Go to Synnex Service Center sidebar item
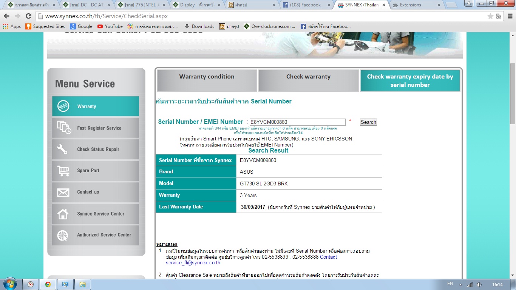The width and height of the screenshot is (516, 290). click(x=96, y=214)
